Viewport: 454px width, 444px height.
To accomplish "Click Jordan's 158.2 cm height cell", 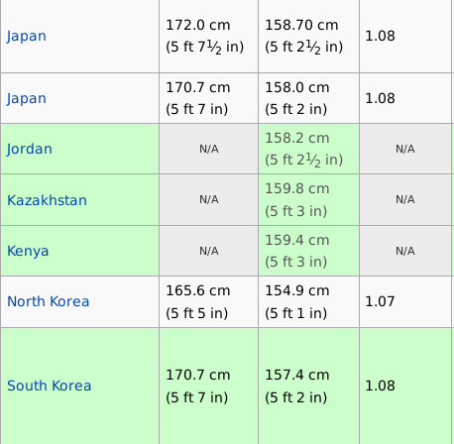I will [308, 149].
